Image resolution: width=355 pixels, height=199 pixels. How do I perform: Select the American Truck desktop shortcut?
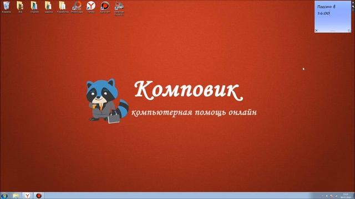point(119,9)
